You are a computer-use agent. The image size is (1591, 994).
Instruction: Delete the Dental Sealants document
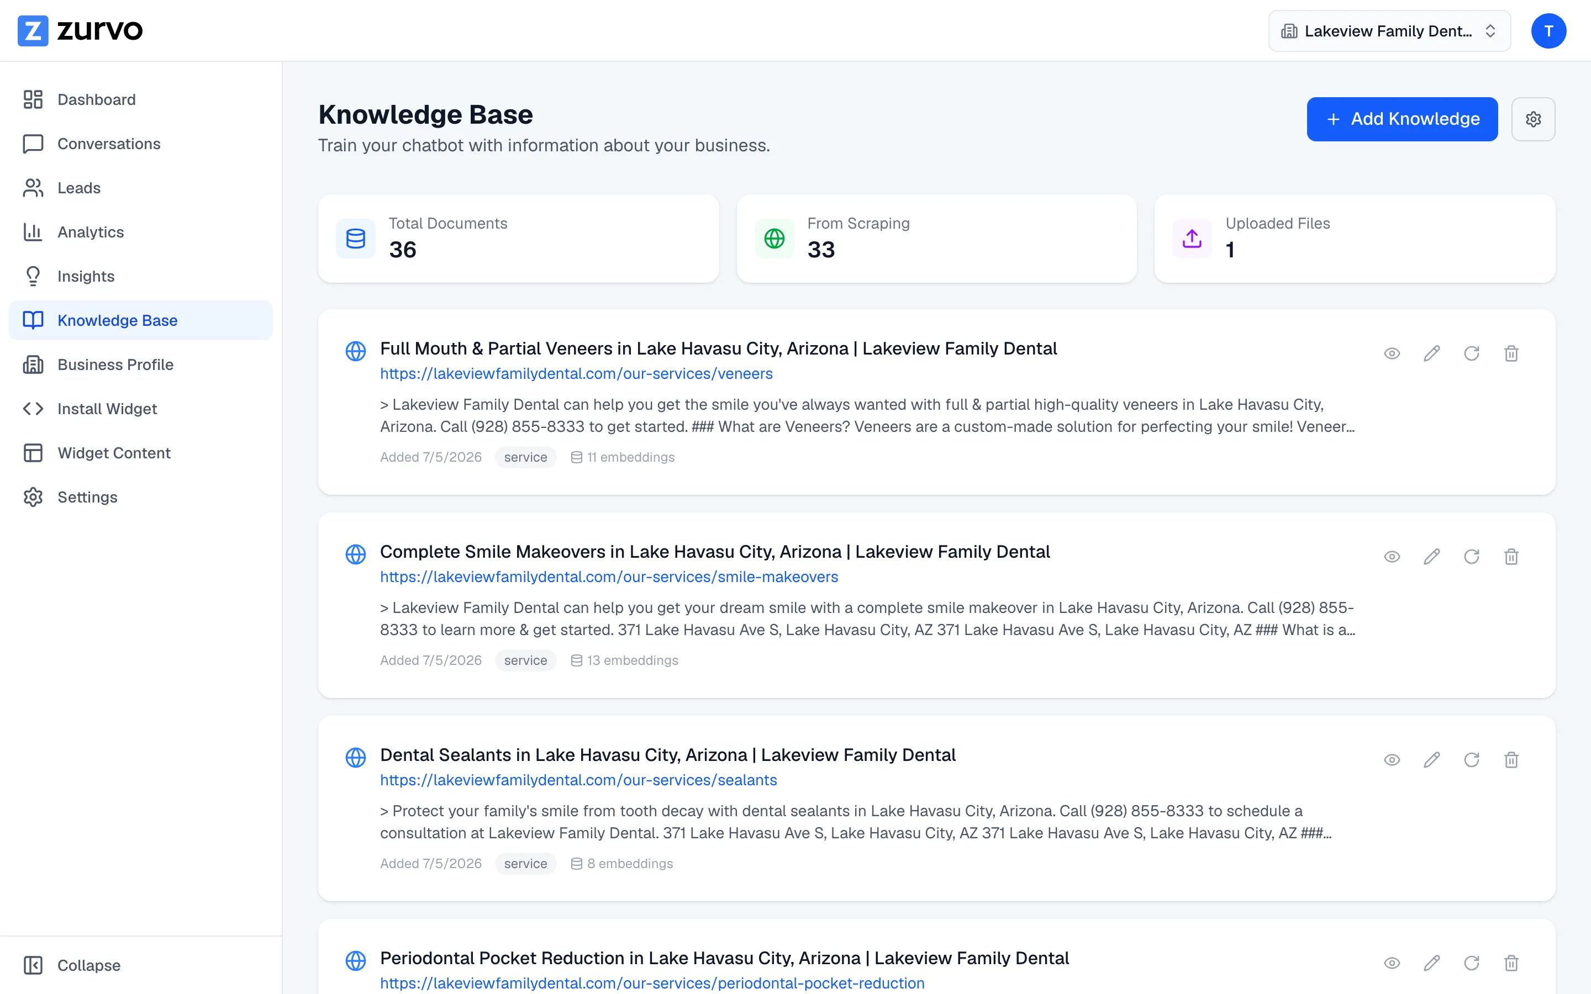(1511, 760)
